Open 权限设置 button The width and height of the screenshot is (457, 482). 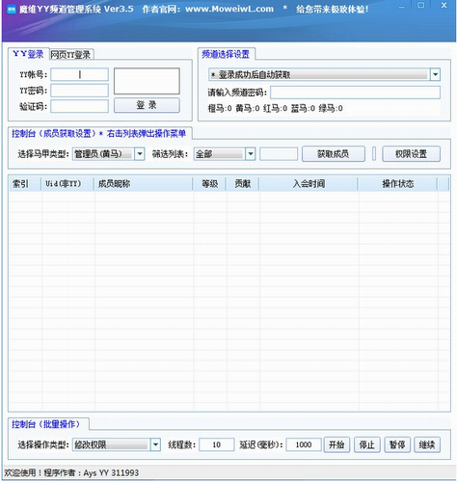(411, 154)
